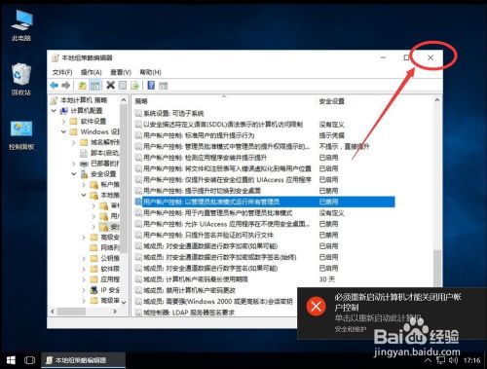This screenshot has height=369, width=487.
Task: Click the 不提示，直接提升 setting value
Action: click(344, 146)
